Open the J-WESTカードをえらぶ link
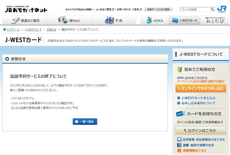This screenshot has height=155, width=230. (198, 98)
